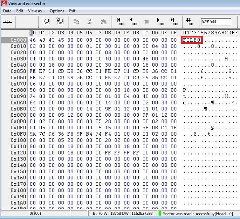Screen dimensions: 240x219
Task: Open the Edit menu
Action: click(20, 11)
